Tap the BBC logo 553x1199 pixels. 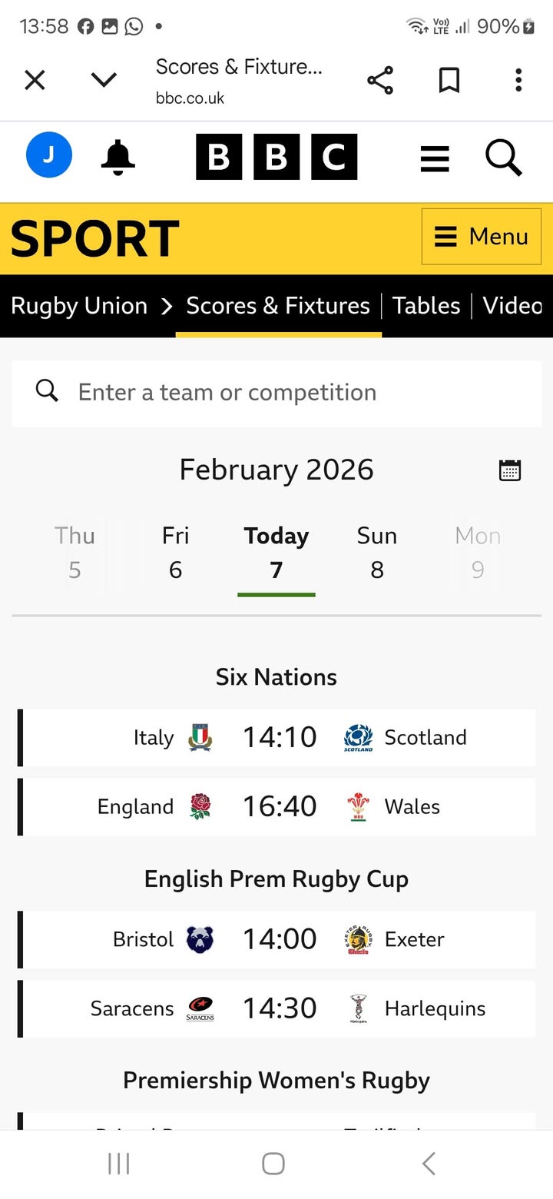click(x=276, y=157)
